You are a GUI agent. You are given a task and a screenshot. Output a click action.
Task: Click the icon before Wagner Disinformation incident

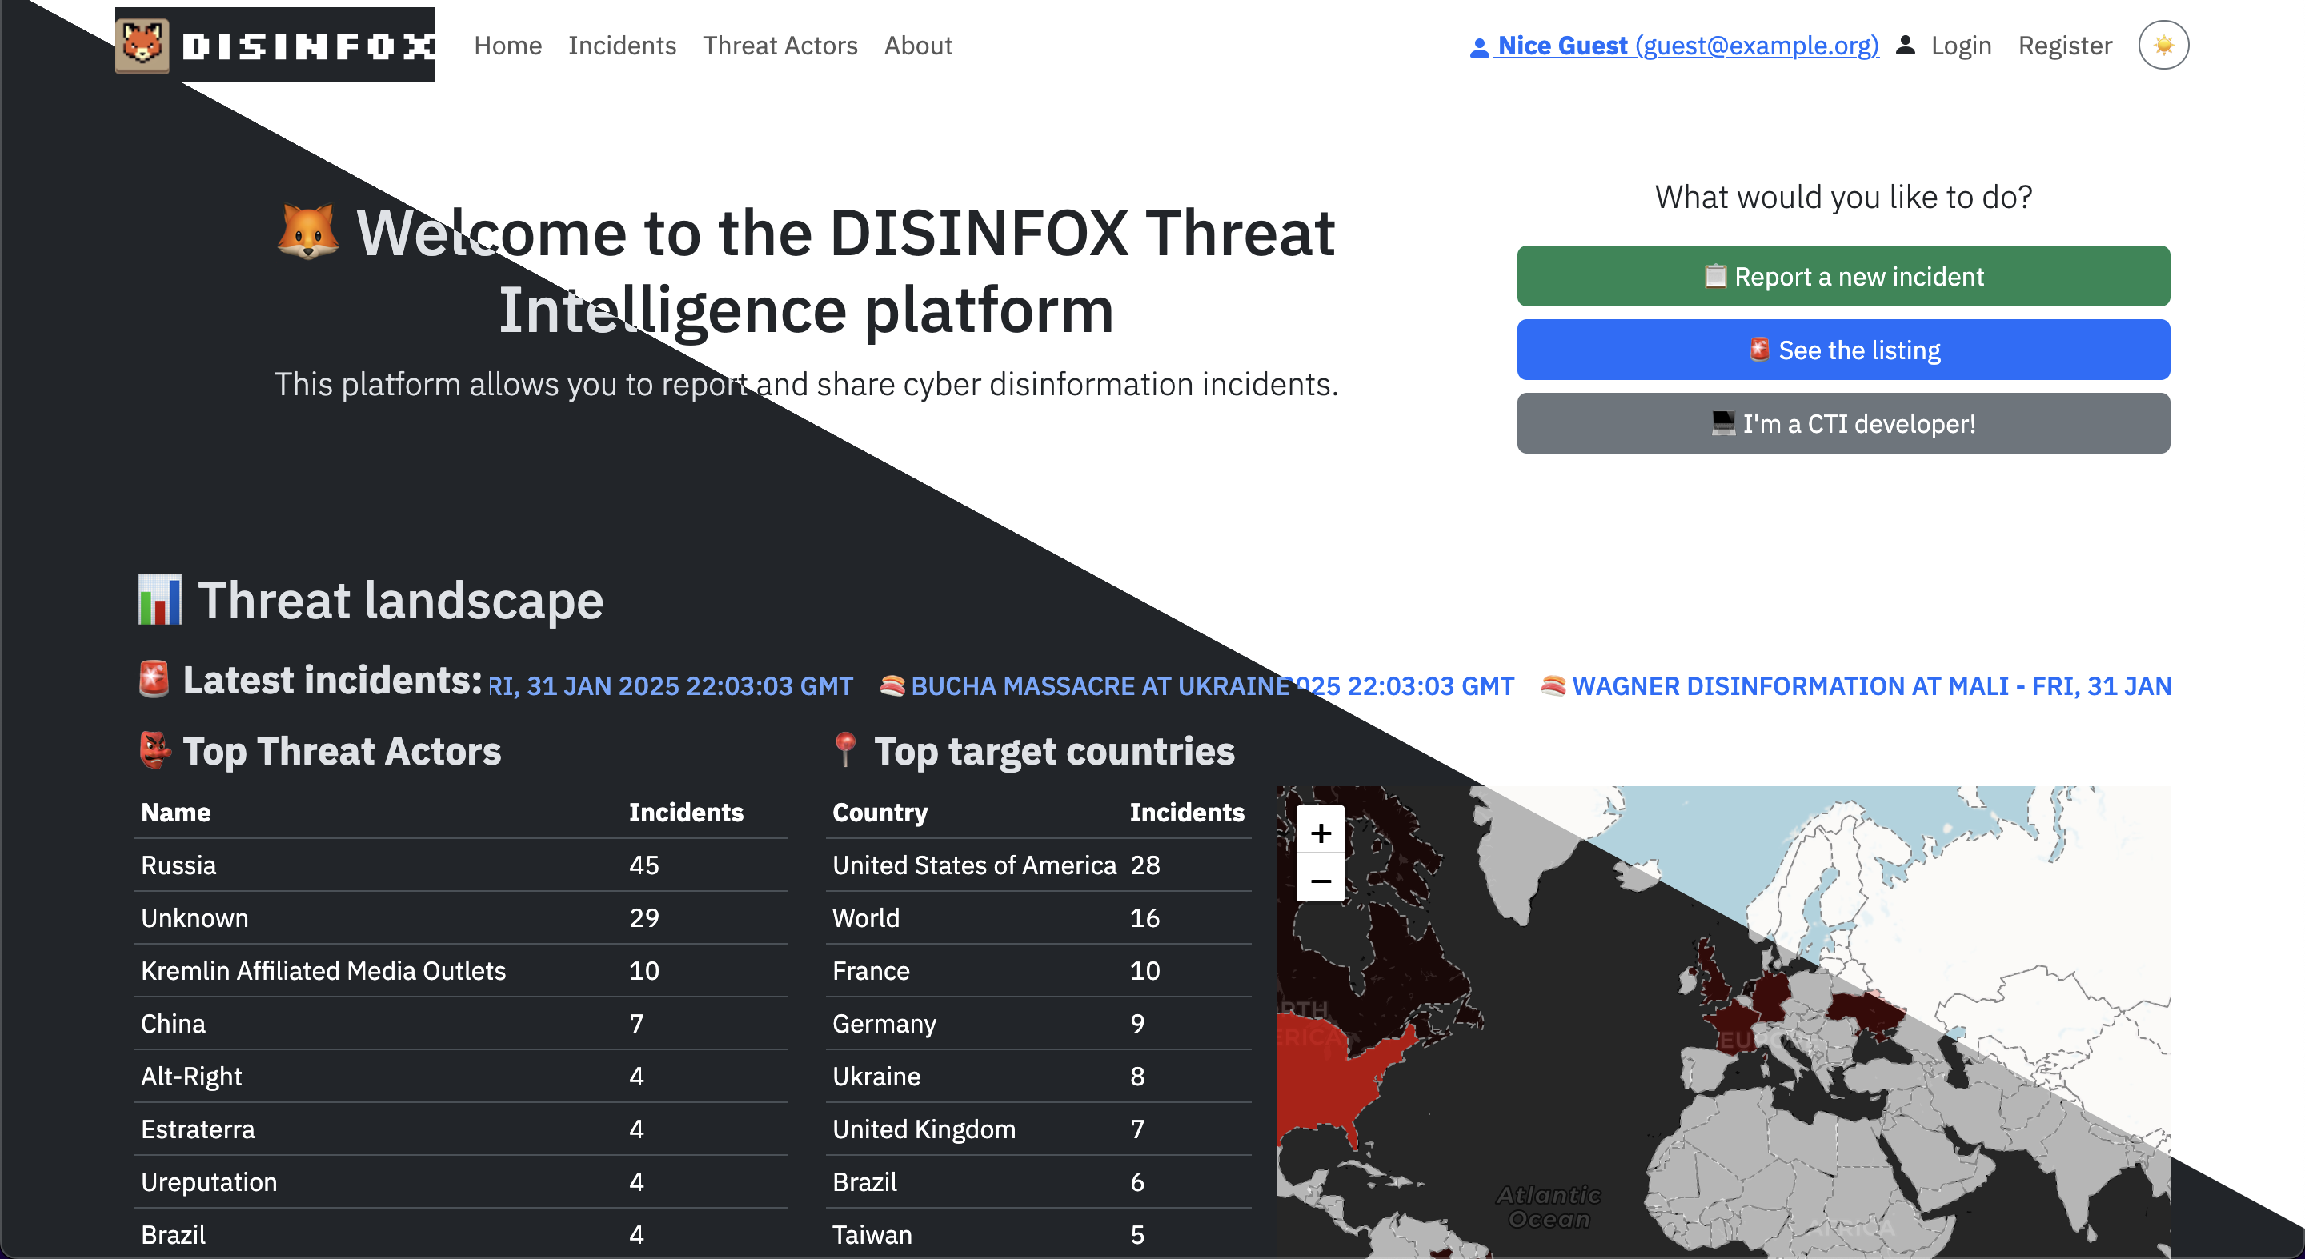pyautogui.click(x=1553, y=685)
